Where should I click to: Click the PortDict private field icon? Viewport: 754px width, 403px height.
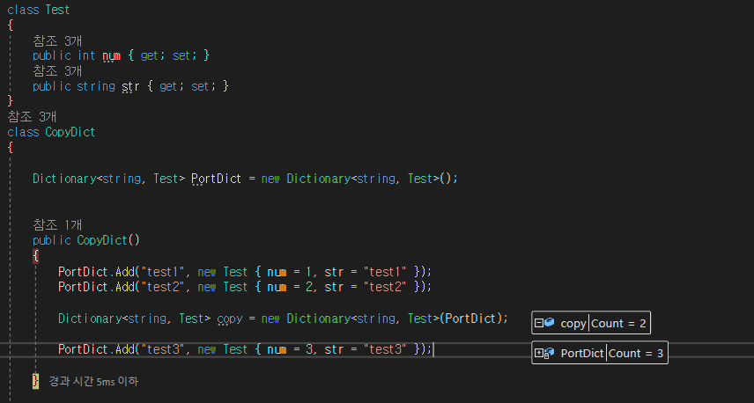[x=549, y=353]
